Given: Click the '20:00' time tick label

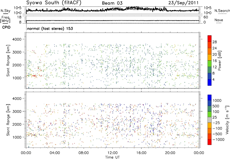Looking at the screenshot, I should pos(170,153).
